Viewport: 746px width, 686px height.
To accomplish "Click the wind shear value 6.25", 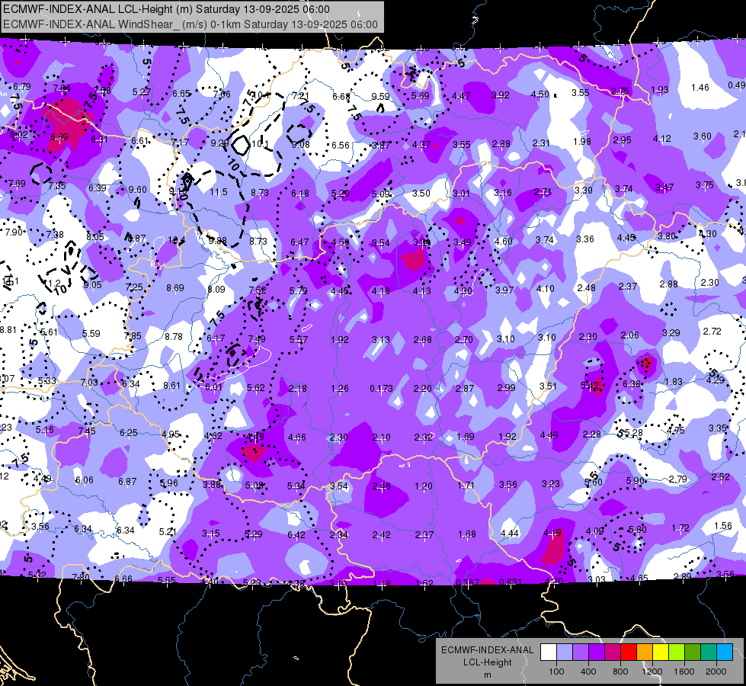I will (129, 433).
